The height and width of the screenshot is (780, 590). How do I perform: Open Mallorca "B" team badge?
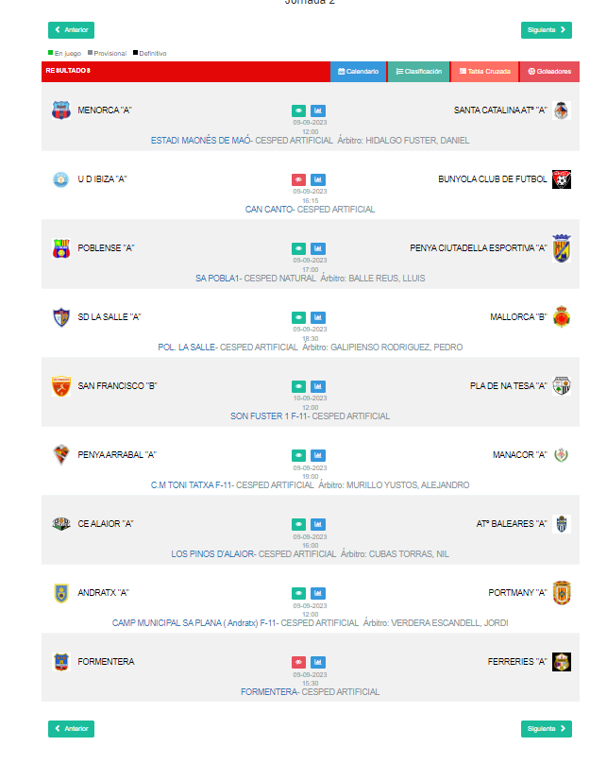tap(561, 317)
